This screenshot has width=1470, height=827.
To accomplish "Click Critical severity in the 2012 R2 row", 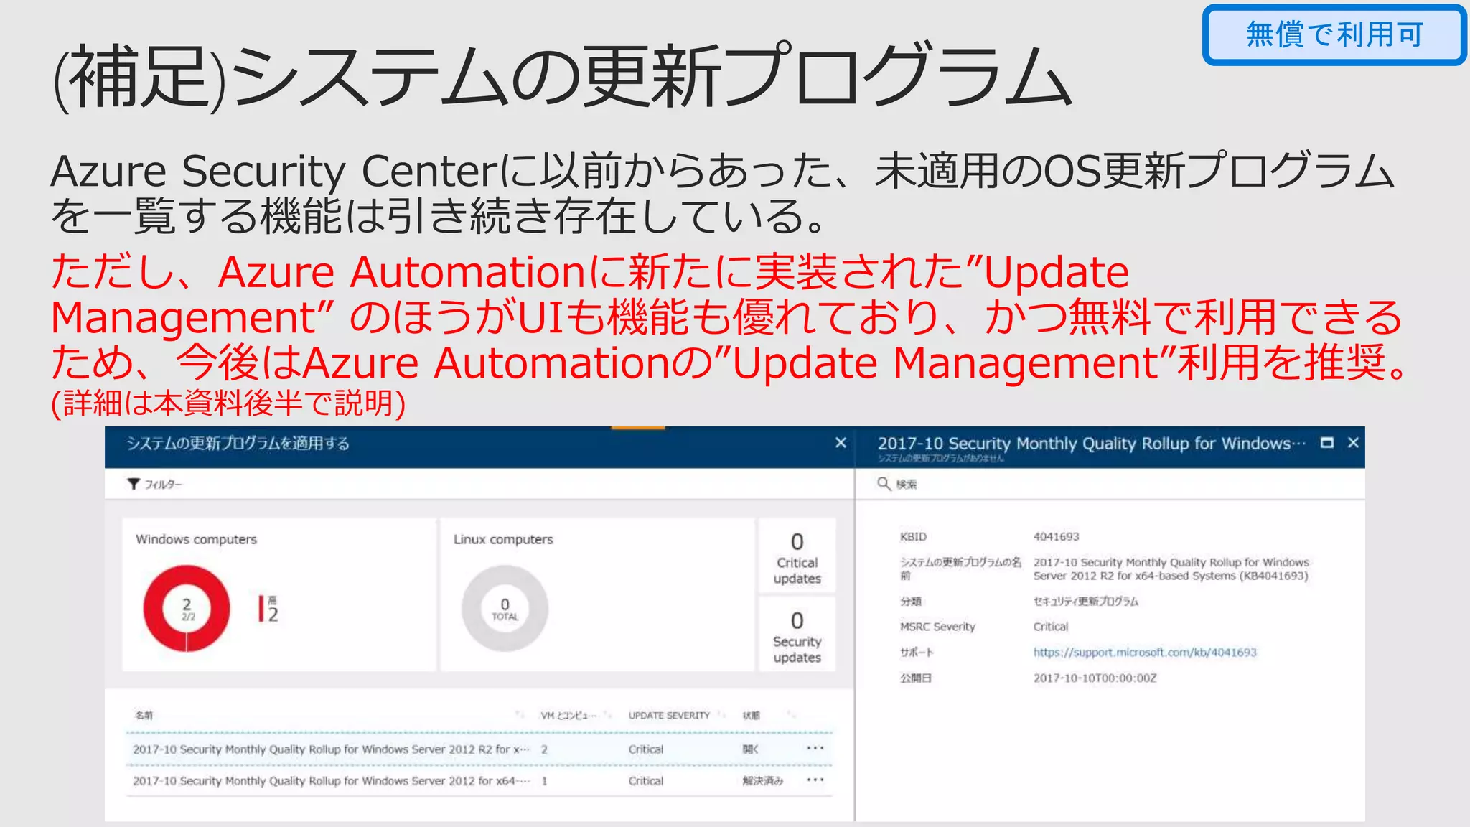I will 645,749.
